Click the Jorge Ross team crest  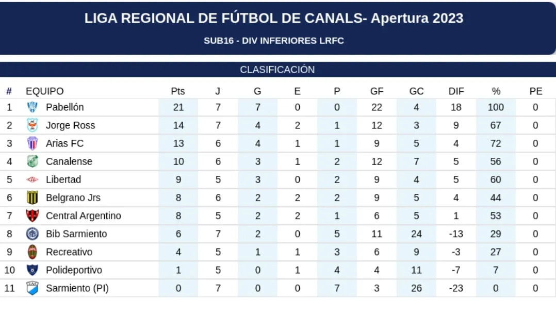pos(32,125)
